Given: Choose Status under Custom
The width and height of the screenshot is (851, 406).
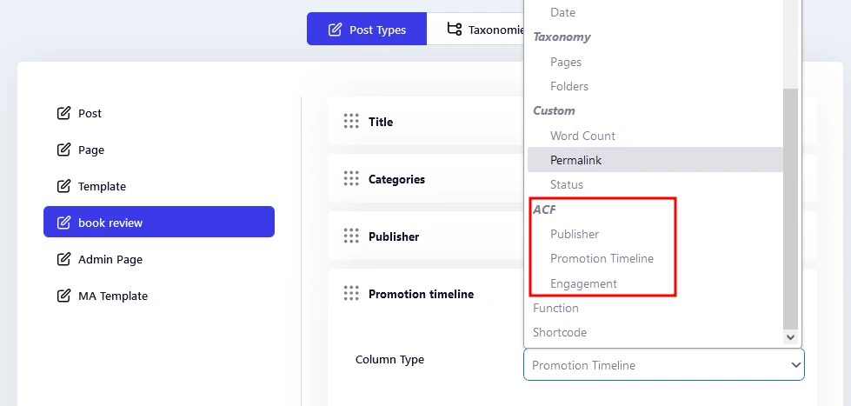Looking at the screenshot, I should (655, 184).
